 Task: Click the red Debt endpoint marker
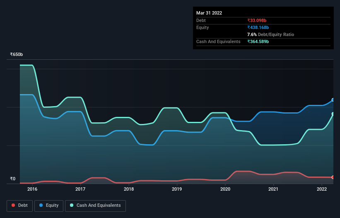coord(333,177)
